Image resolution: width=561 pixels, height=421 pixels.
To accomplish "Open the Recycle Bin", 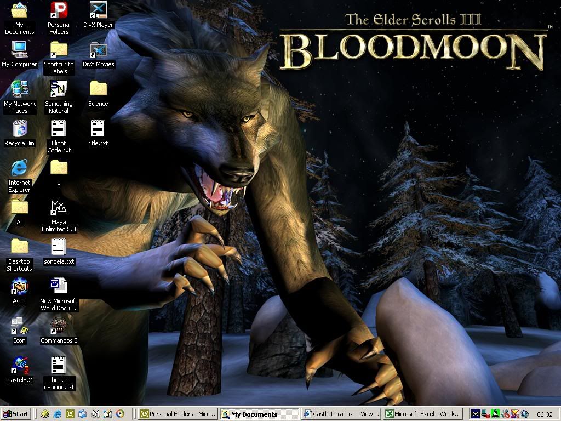I will (19, 133).
